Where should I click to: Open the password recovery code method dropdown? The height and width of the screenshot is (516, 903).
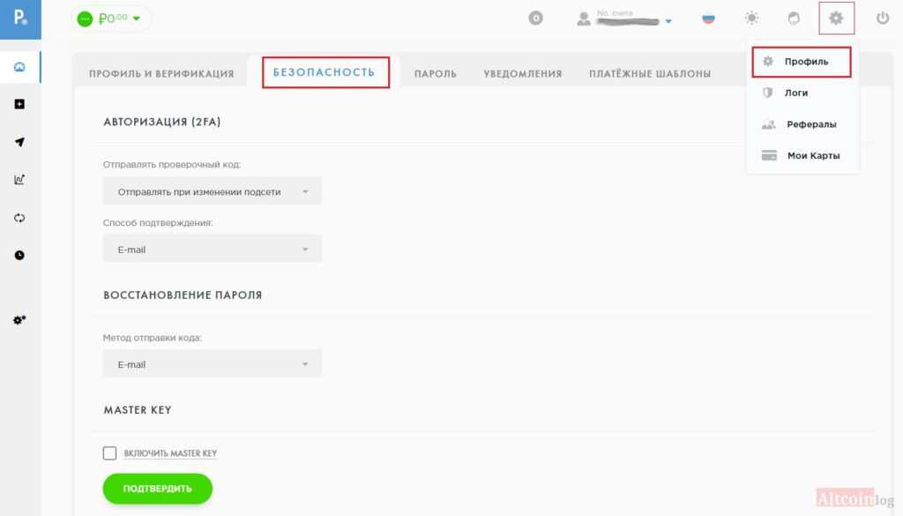point(212,364)
